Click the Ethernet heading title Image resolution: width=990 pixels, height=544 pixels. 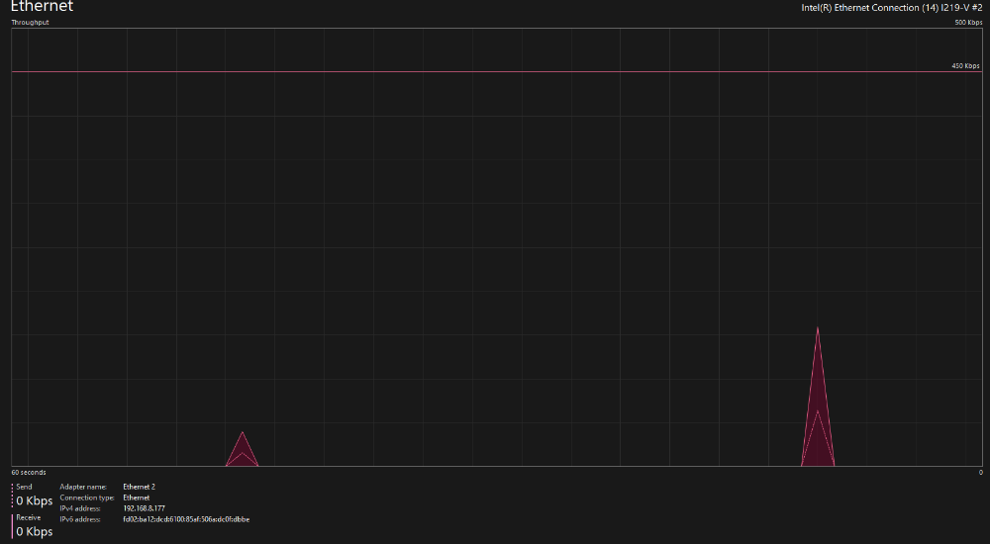[42, 6]
